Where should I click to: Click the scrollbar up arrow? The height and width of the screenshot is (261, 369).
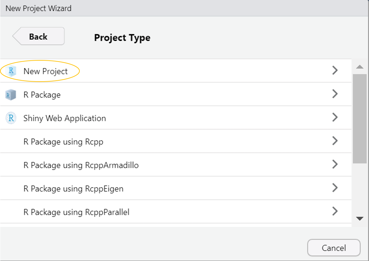click(360, 67)
